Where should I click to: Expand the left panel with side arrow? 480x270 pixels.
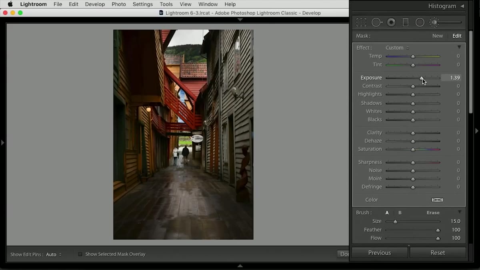3,142
